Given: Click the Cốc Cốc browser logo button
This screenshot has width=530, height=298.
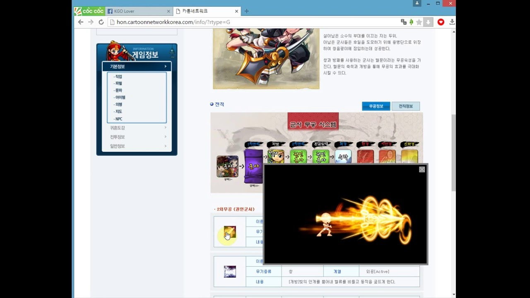Looking at the screenshot, I should pyautogui.click(x=89, y=11).
